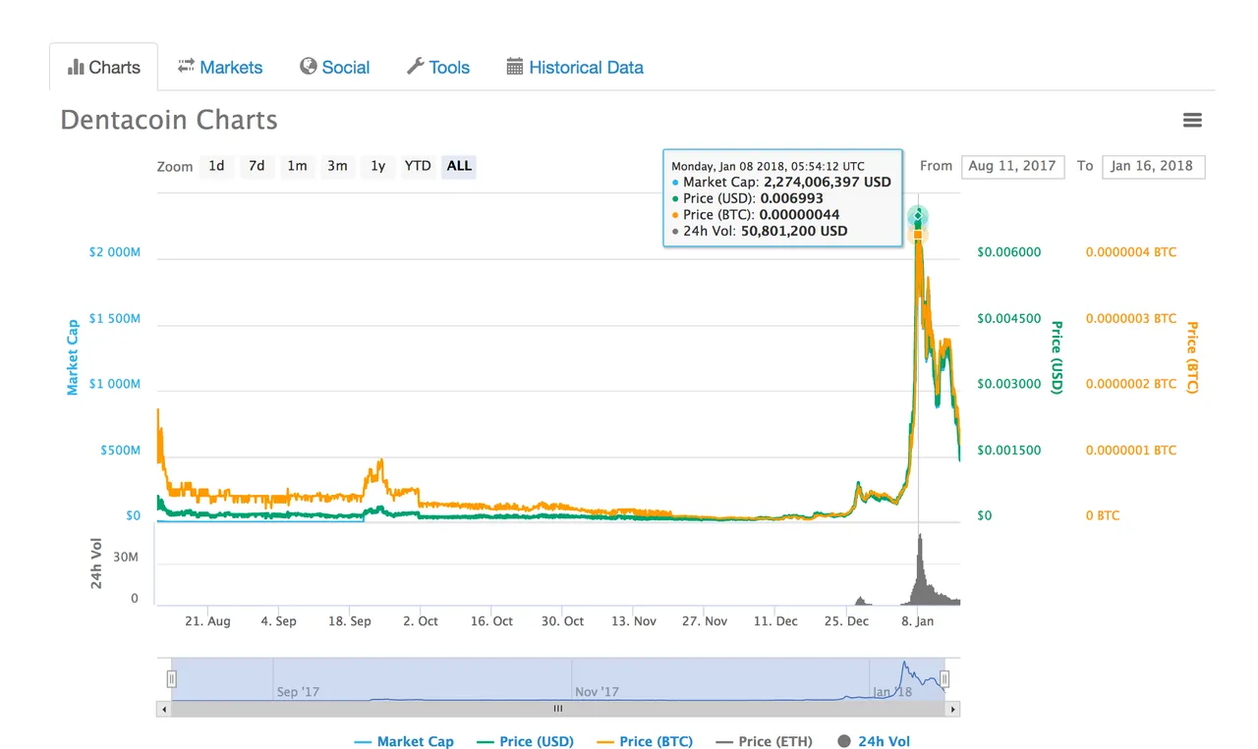This screenshot has width=1258, height=749.
Task: Click the '0.0000004 BTC' axis label
Action: (1131, 252)
